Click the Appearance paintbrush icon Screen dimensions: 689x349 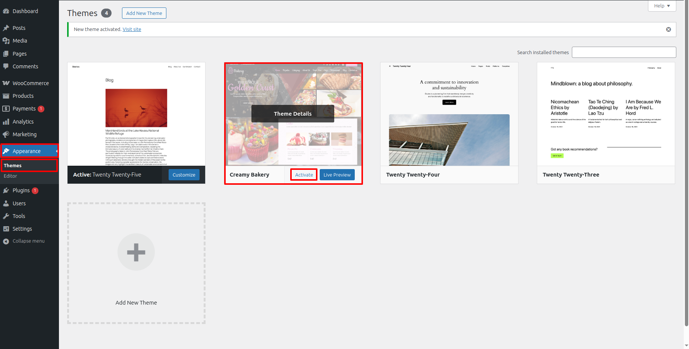(x=6, y=151)
